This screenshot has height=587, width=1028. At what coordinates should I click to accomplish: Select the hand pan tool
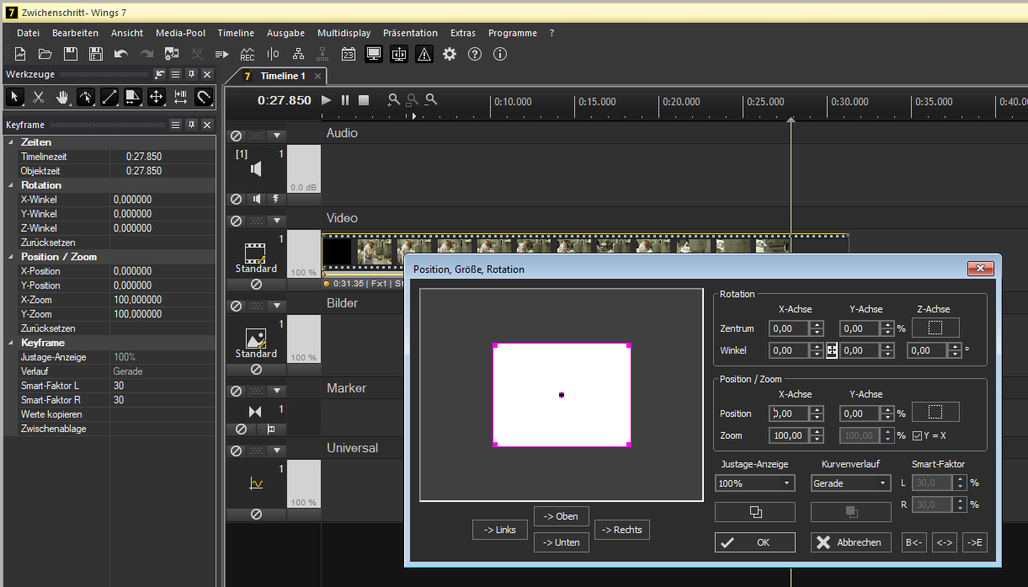point(62,97)
